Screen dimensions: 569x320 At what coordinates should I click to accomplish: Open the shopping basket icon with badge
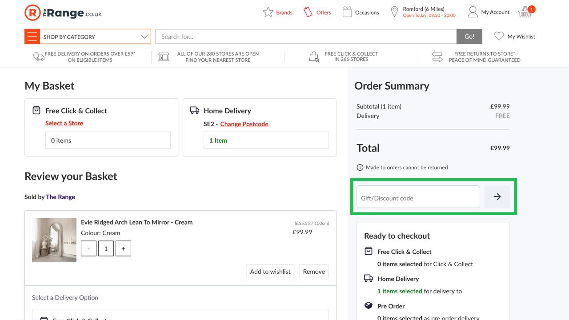tap(524, 12)
